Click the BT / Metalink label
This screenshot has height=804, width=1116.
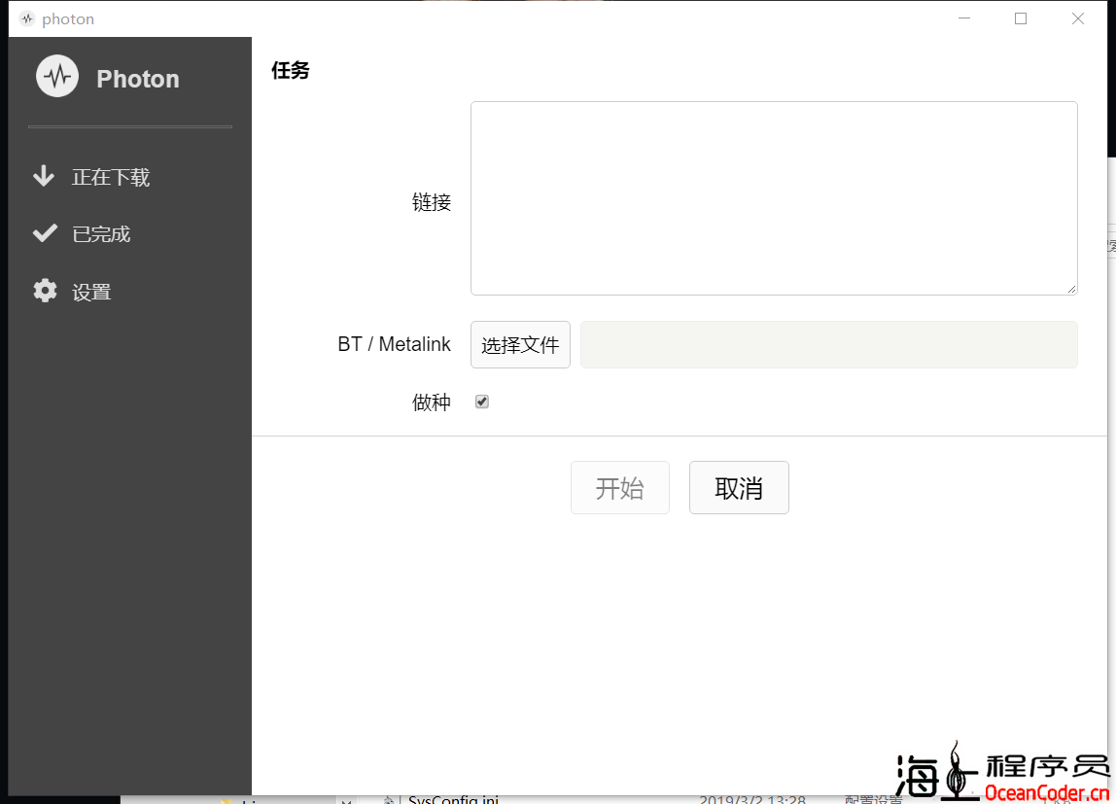(395, 344)
